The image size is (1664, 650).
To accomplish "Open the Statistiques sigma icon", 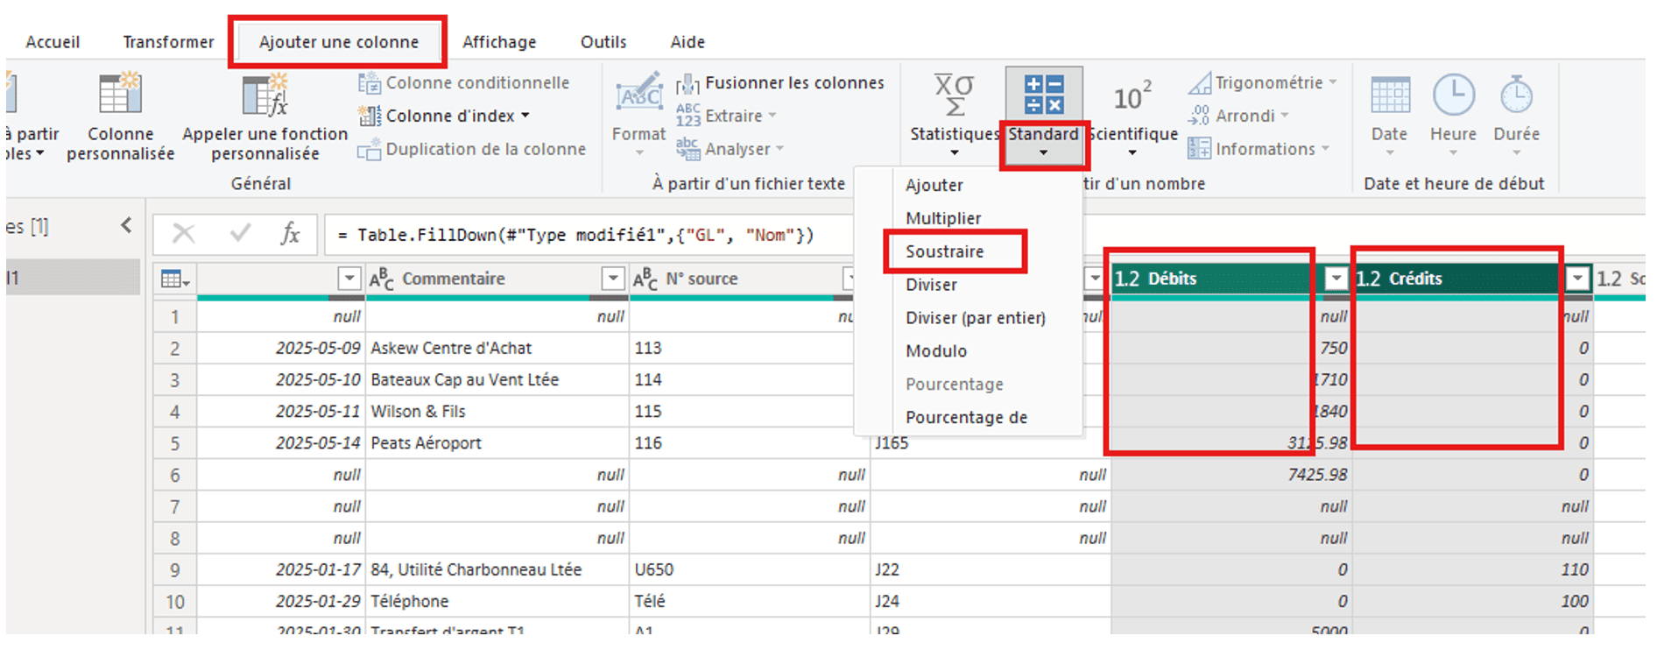I will [954, 95].
